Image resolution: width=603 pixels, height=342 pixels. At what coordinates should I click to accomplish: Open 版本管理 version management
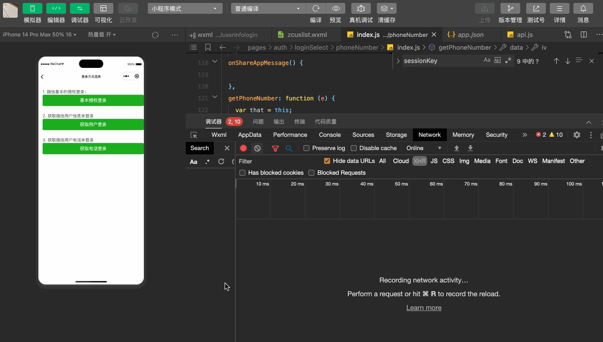click(x=510, y=8)
